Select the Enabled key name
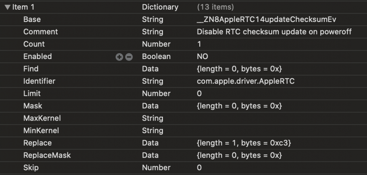 point(37,56)
